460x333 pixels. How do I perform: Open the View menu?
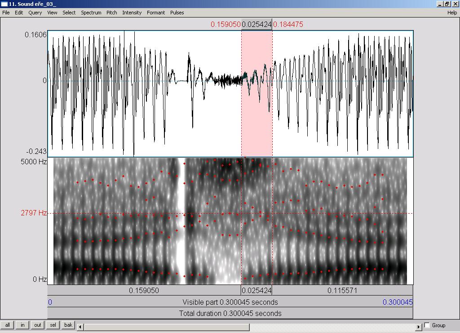(52, 13)
